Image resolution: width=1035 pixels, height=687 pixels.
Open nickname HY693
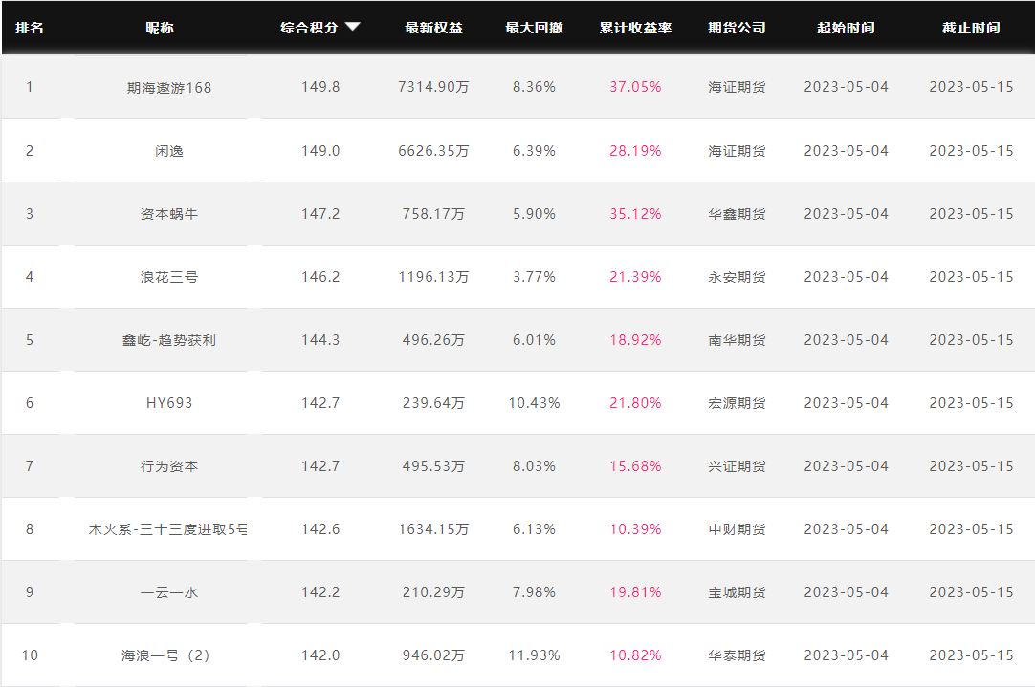tap(169, 403)
